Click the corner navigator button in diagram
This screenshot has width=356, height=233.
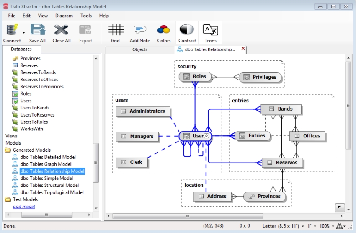pos(340,207)
